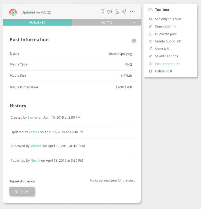Open the megaphone promote icon
Viewport: 201px width, 209px height.
click(x=110, y=11)
